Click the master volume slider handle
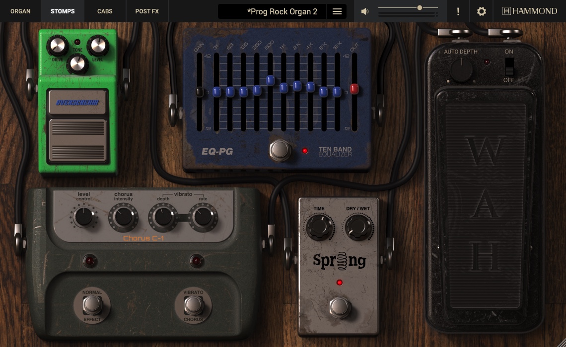 [x=420, y=7]
